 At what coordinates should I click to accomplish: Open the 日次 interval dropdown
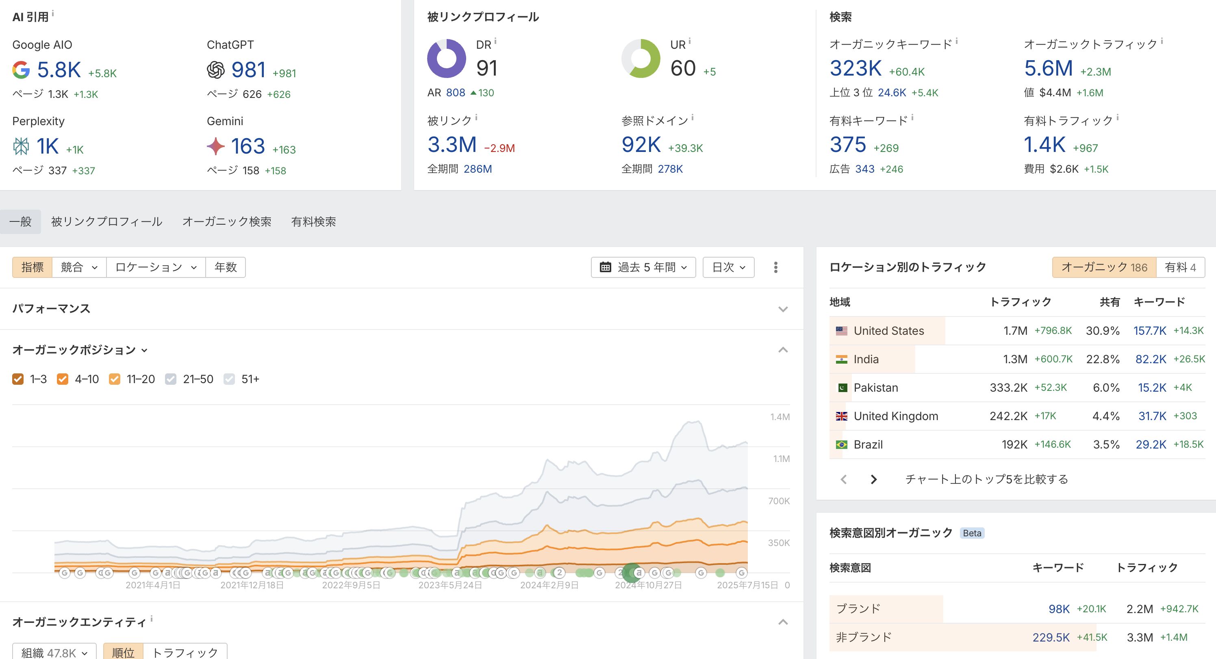coord(728,267)
